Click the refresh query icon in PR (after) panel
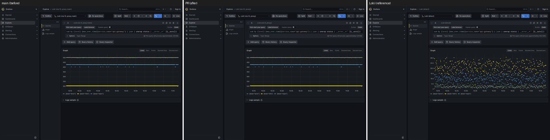 click(339, 16)
